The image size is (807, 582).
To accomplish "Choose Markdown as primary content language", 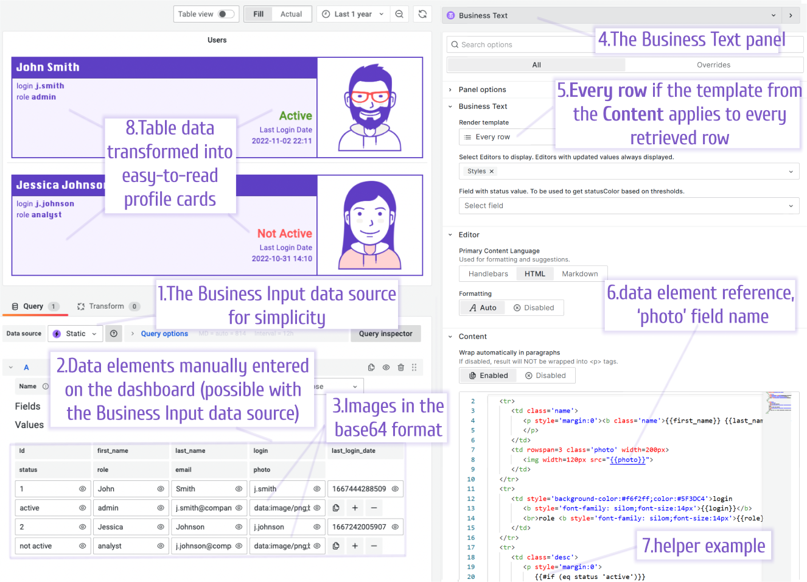I will 579,274.
